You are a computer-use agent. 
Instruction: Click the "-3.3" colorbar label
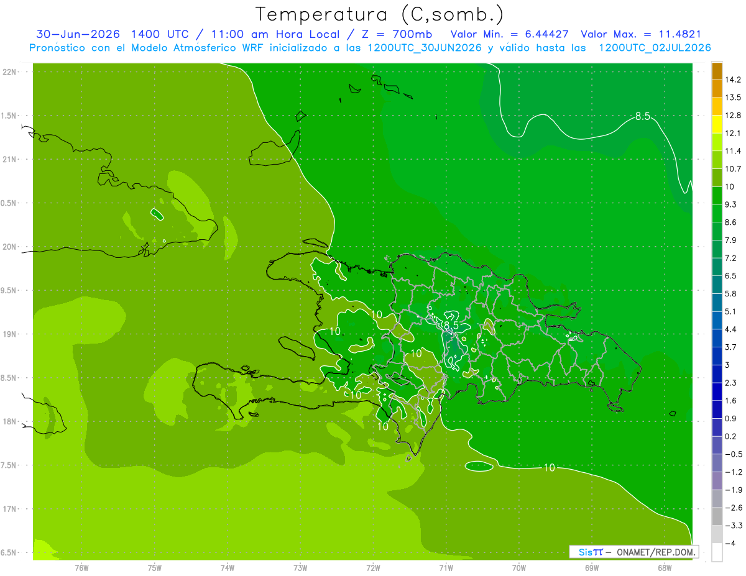[734, 525]
